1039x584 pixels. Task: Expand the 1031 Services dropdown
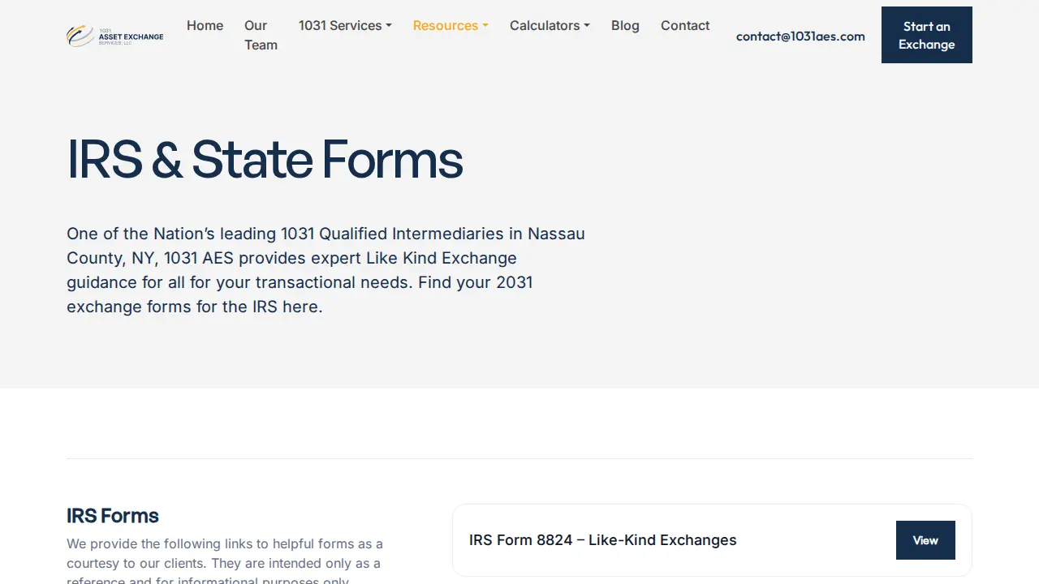[345, 26]
